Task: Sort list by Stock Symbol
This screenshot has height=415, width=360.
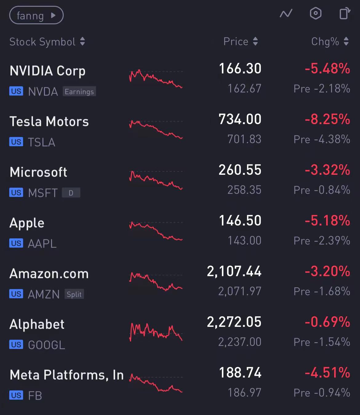Action: [x=47, y=42]
